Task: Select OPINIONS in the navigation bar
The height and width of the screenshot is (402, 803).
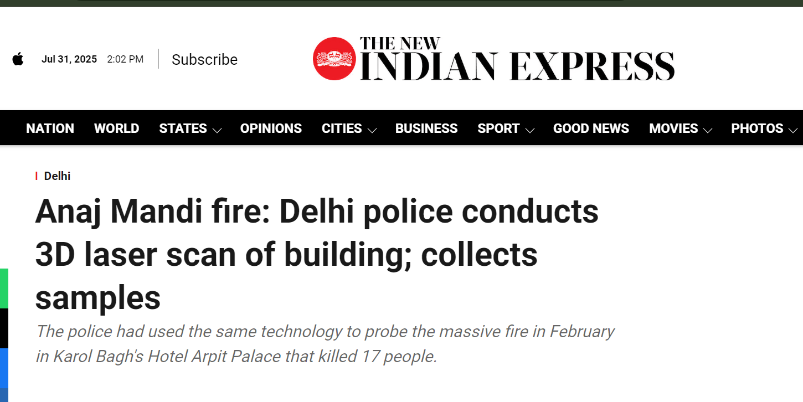Action: tap(271, 128)
